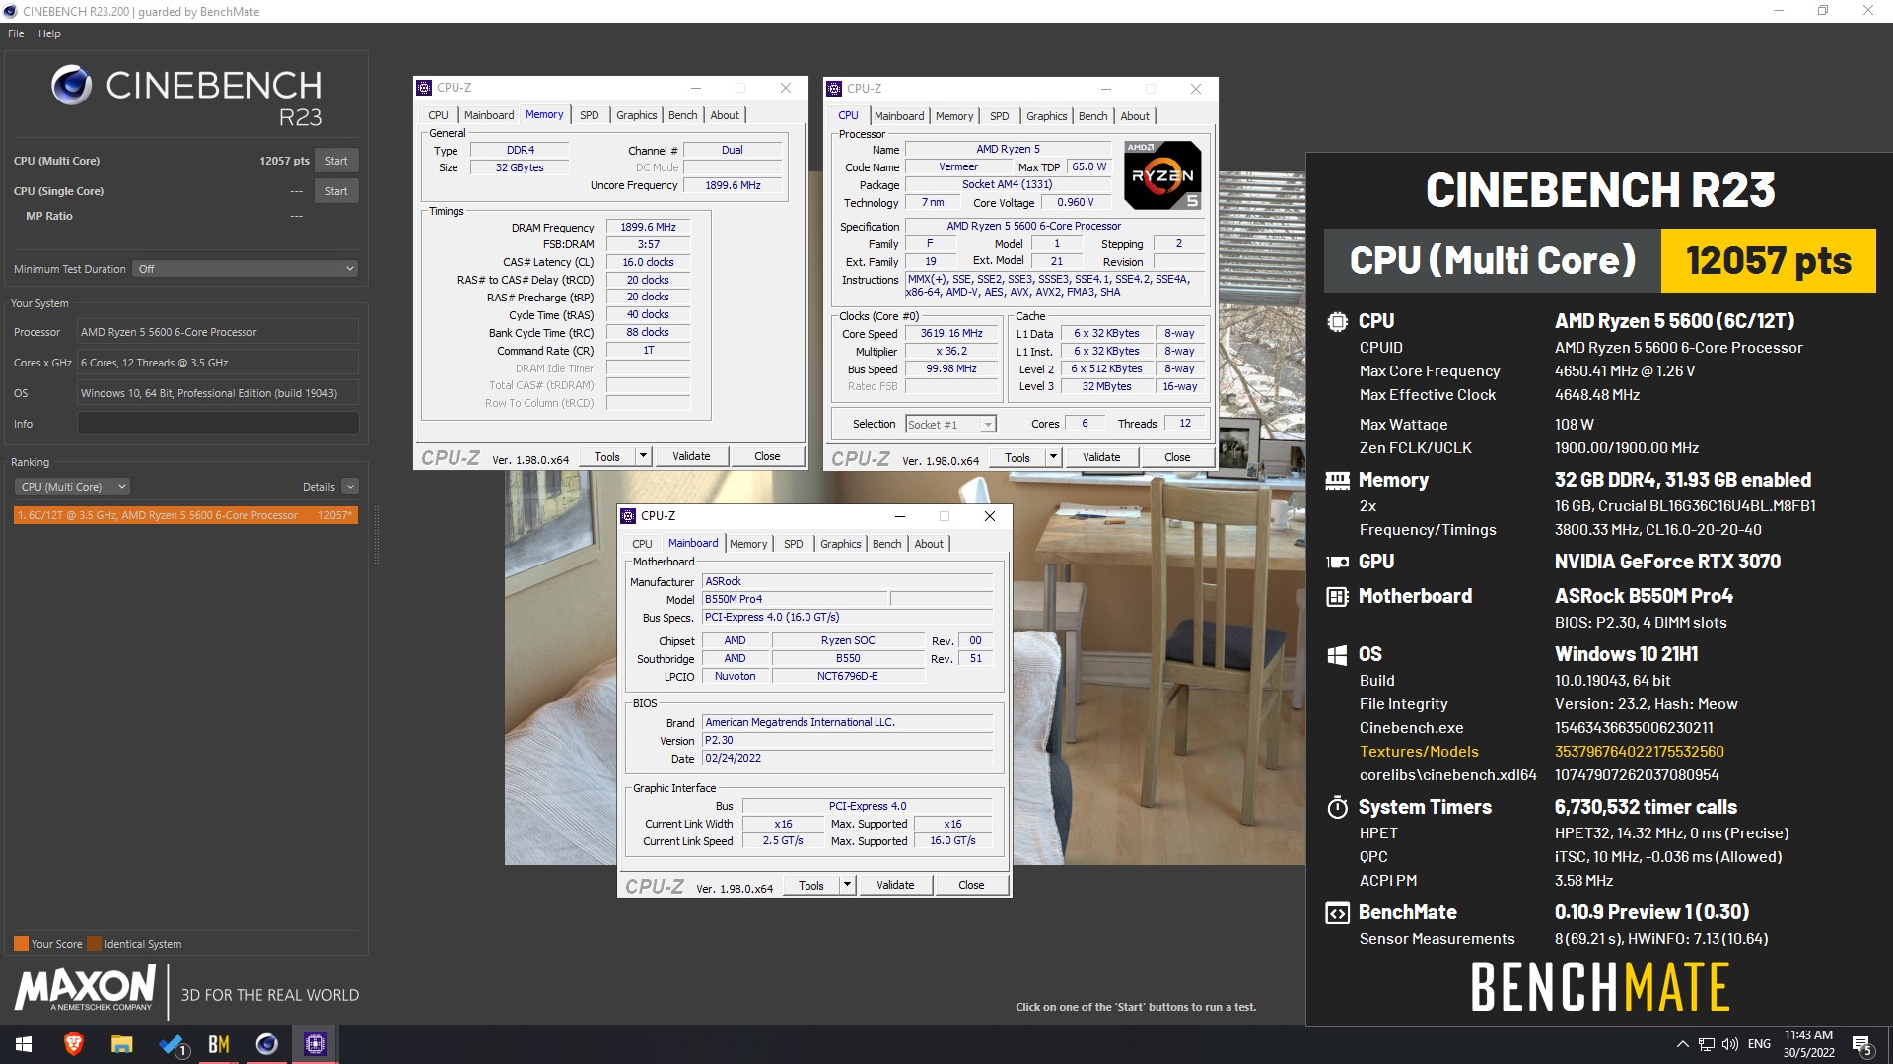Click the Cinebench title bar app icon
The image size is (1893, 1064).
(x=11, y=12)
